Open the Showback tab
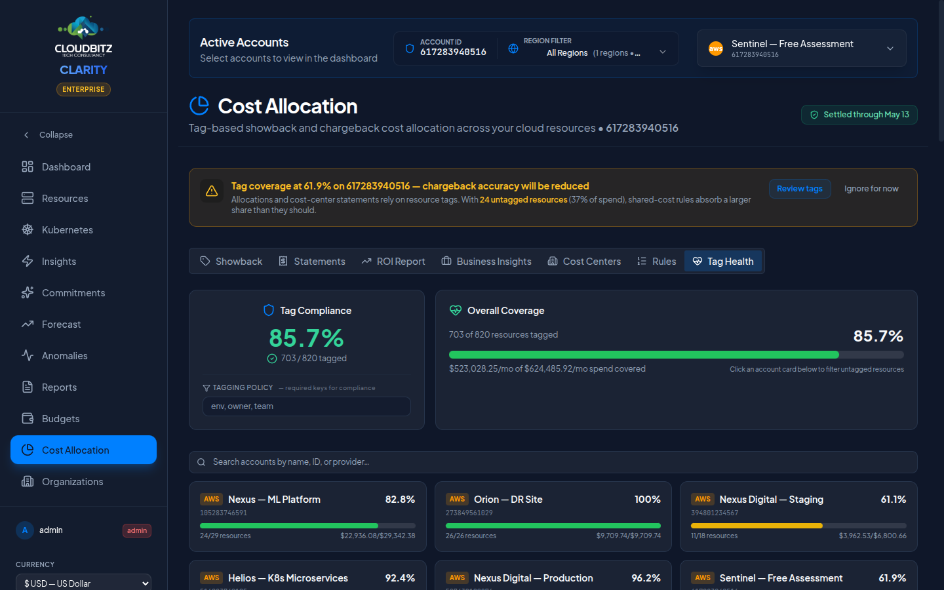944x590 pixels. click(x=231, y=261)
